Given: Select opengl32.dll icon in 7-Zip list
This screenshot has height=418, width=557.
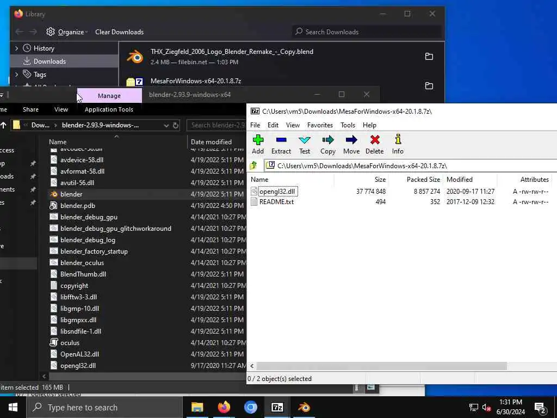Looking at the screenshot, I should point(254,191).
